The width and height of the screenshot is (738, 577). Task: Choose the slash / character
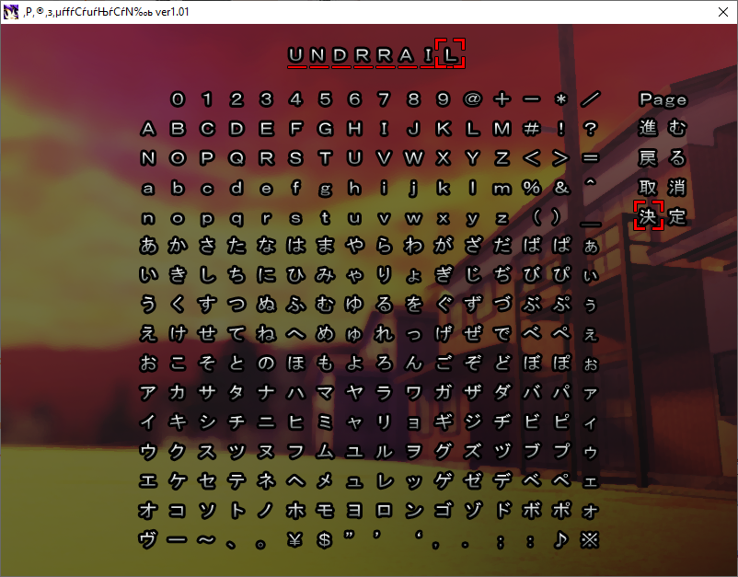(590, 99)
